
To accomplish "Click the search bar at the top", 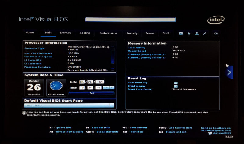I will (131, 20).
